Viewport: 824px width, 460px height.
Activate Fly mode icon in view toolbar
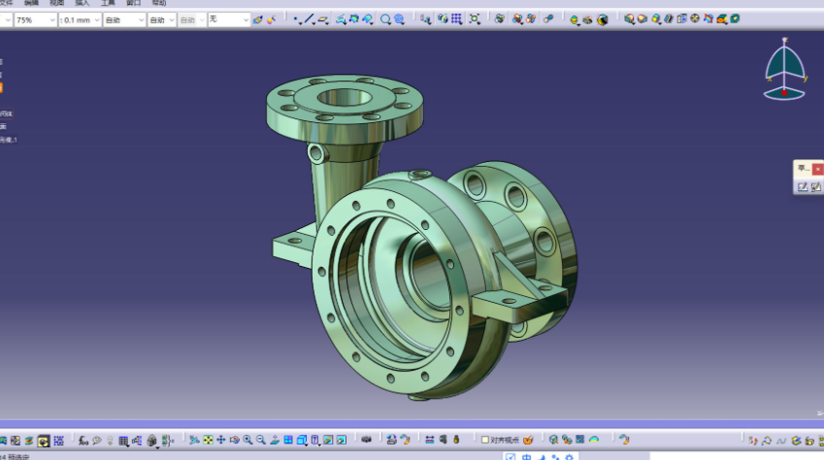pos(194,440)
